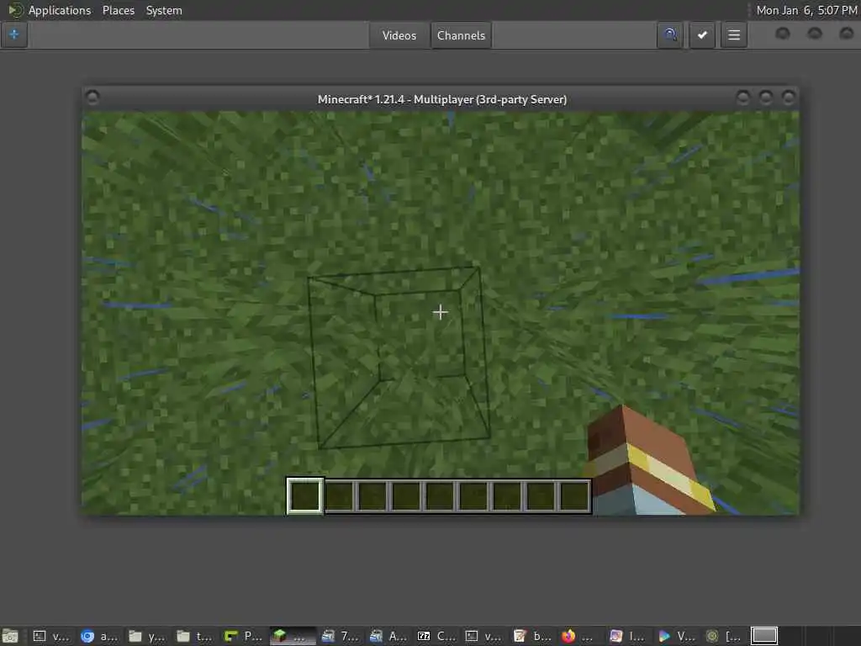The image size is (861, 646).
Task: Click the Minecraft 1.21.4 title bar
Action: tap(442, 99)
